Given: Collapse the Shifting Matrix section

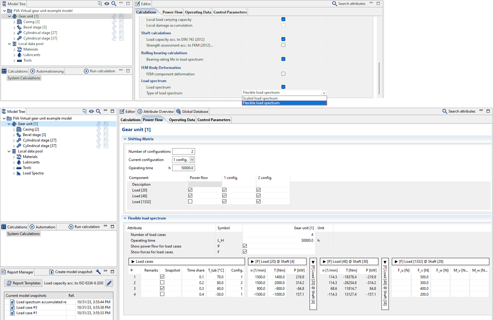Looking at the screenshot, I should pos(125,139).
